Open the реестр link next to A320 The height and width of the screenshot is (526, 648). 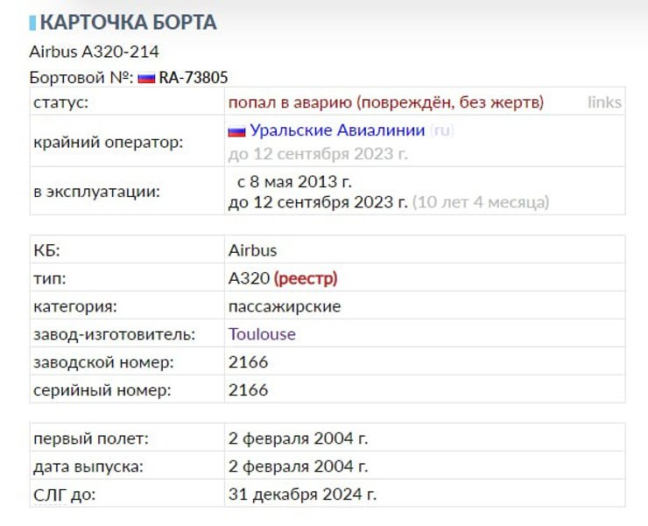[x=306, y=278]
